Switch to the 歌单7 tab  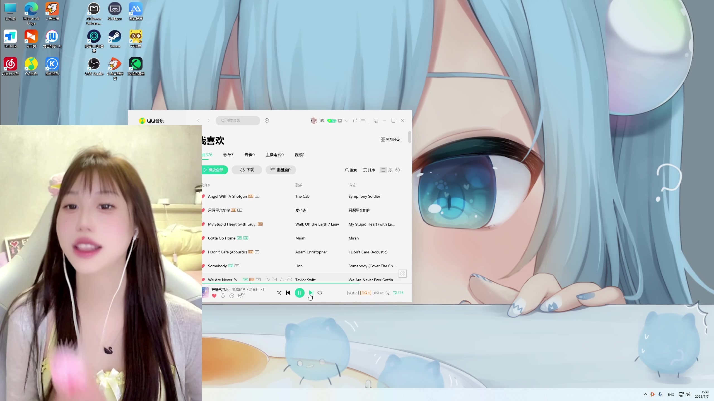228,155
